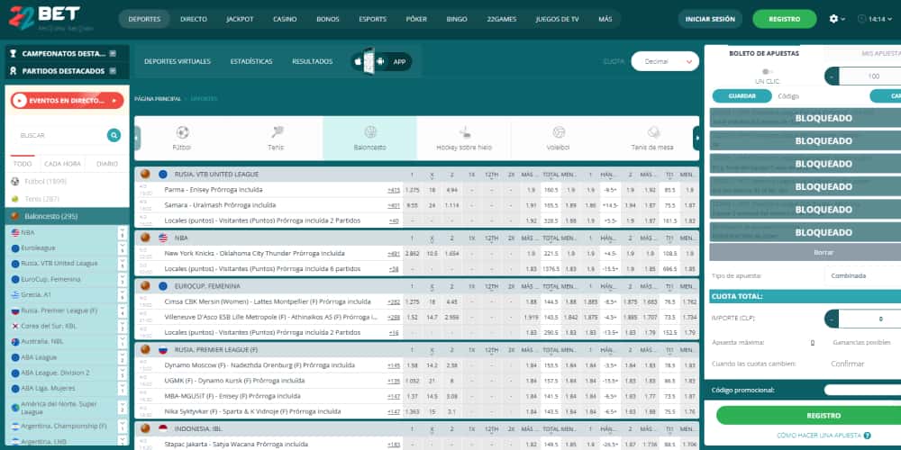Click the Indonesia flag beside IBL header
This screenshot has height=450, width=901.
click(162, 428)
